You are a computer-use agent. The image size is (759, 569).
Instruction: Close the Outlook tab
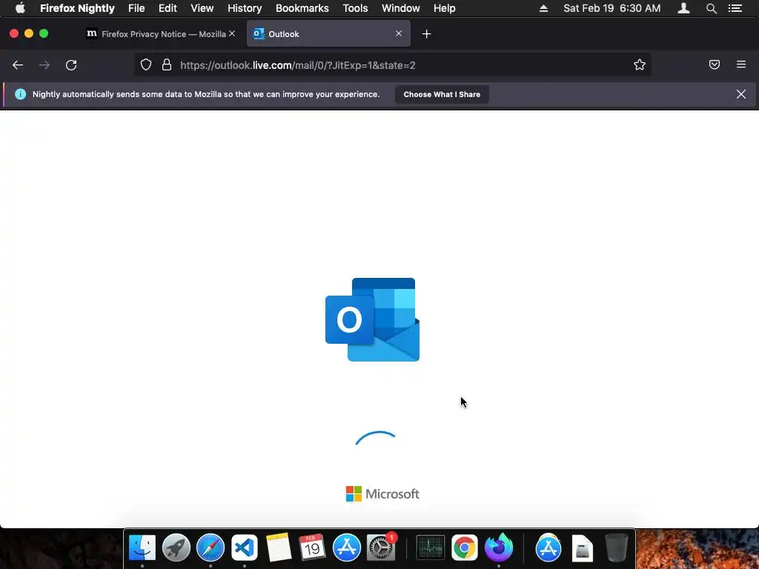tap(398, 33)
